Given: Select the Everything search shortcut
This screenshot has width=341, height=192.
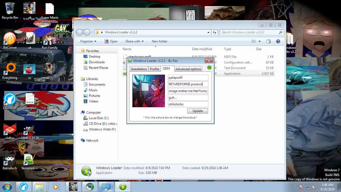Looking at the screenshot, I should [10, 71].
